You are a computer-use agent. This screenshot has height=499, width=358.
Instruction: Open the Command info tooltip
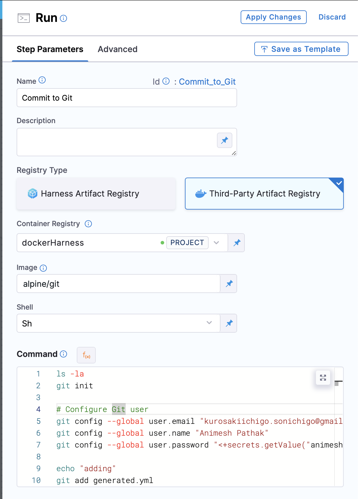click(x=63, y=354)
